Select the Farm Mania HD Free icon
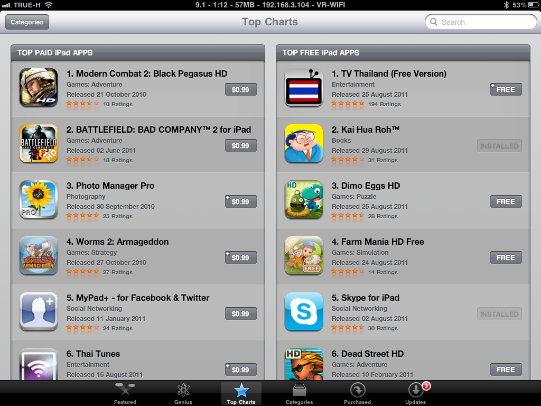This screenshot has width=541, height=406. coord(304,255)
